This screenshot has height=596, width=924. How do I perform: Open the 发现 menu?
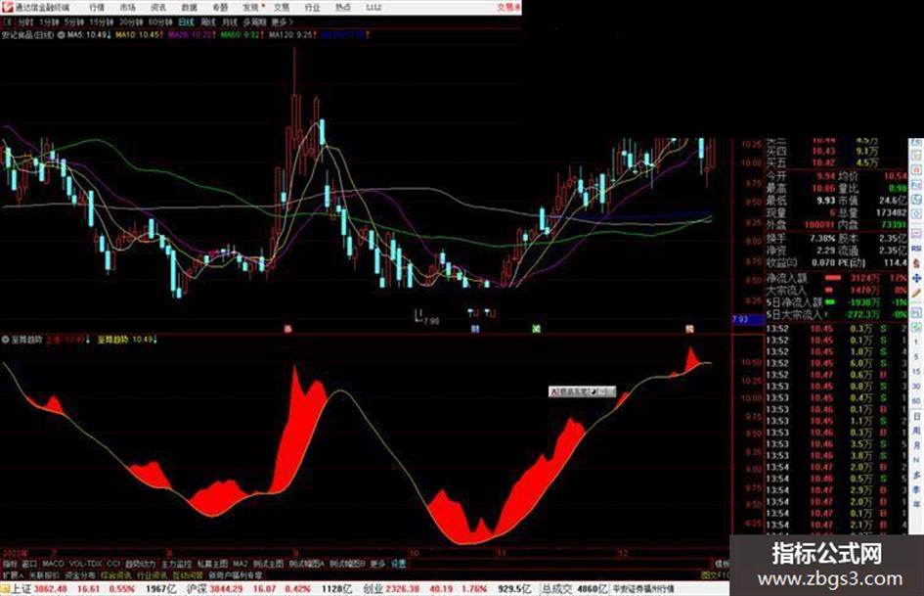coord(250,8)
